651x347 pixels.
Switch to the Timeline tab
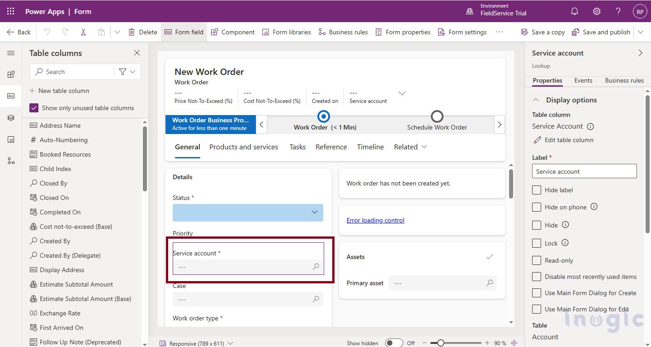370,147
